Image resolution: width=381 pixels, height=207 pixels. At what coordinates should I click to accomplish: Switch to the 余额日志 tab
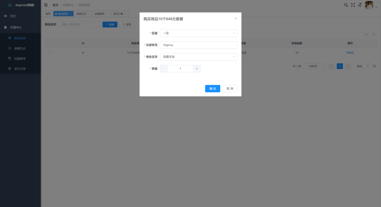pyautogui.click(x=83, y=14)
